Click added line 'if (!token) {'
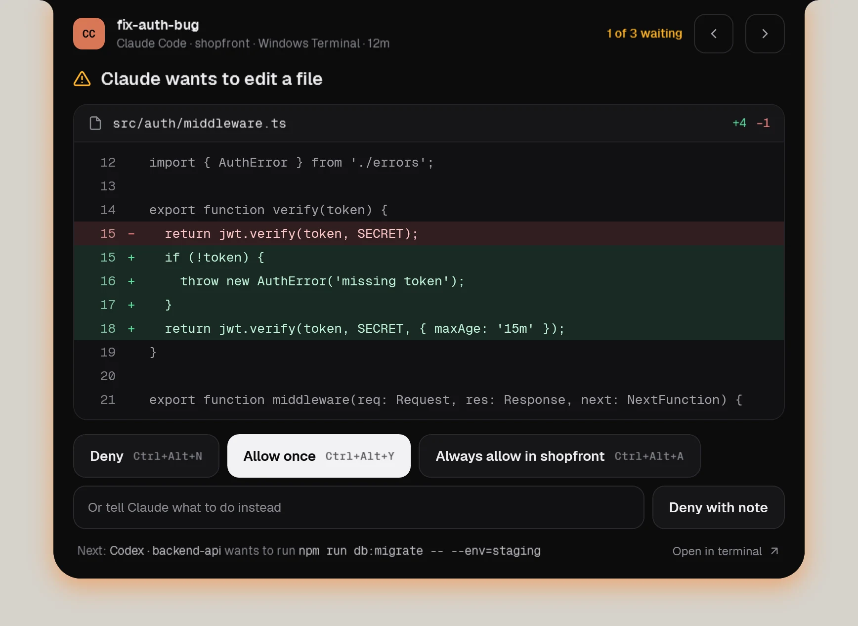The width and height of the screenshot is (858, 626). (x=429, y=257)
